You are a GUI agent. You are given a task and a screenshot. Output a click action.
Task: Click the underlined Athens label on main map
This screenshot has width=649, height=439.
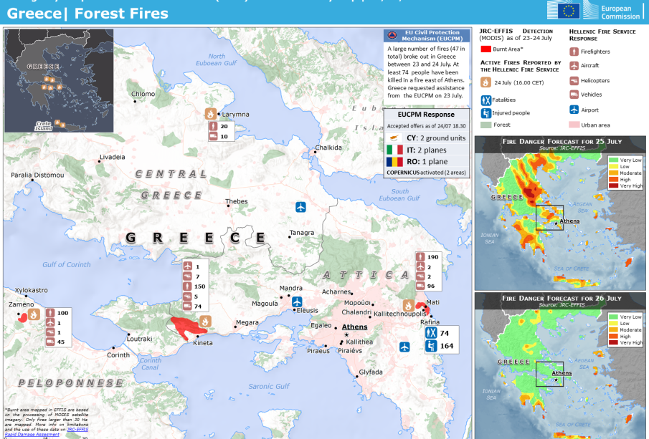coord(355,327)
